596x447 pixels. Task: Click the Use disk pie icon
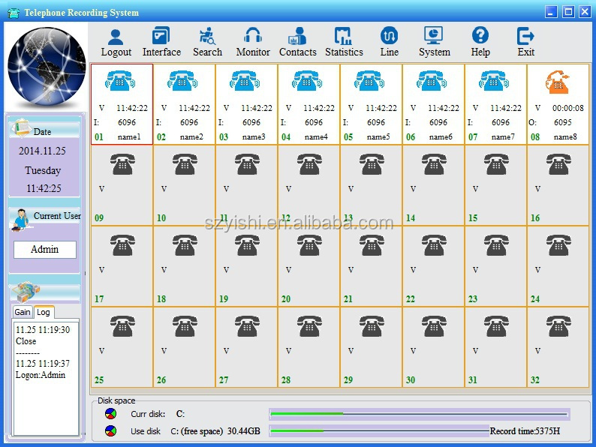pos(111,431)
